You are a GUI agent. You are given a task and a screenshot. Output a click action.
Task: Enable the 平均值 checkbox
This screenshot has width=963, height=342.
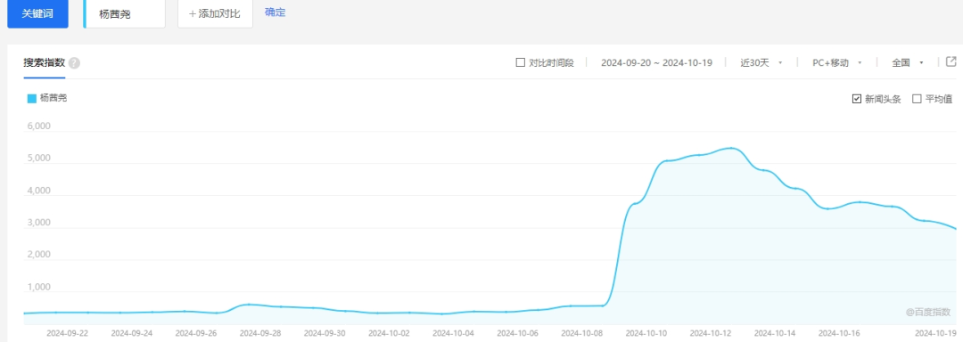(917, 99)
